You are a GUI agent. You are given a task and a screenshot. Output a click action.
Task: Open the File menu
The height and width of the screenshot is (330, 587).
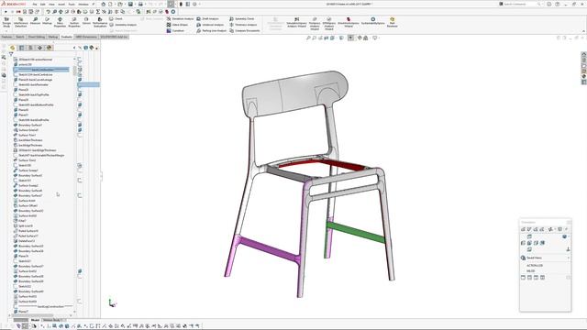coord(35,4)
